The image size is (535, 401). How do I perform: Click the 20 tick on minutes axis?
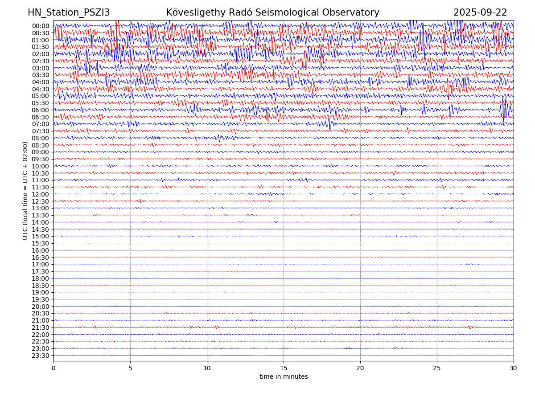[x=360, y=368]
